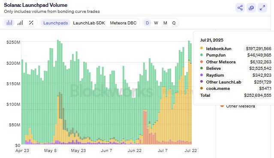Viewport: 274px width, 158px height.
Task: Click the '$250M' y-axis label
Action: point(13,42)
